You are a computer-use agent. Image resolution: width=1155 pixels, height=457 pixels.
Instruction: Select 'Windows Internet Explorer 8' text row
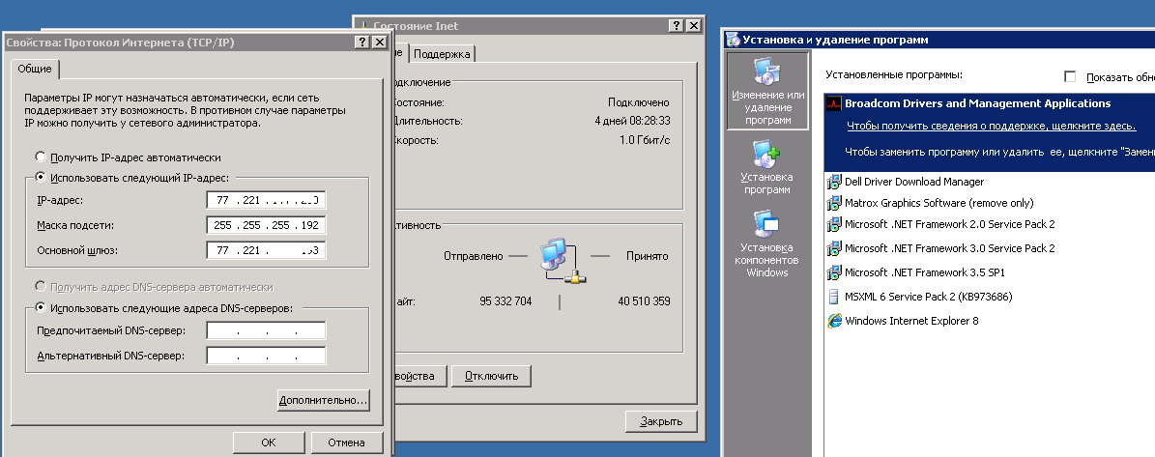[911, 321]
